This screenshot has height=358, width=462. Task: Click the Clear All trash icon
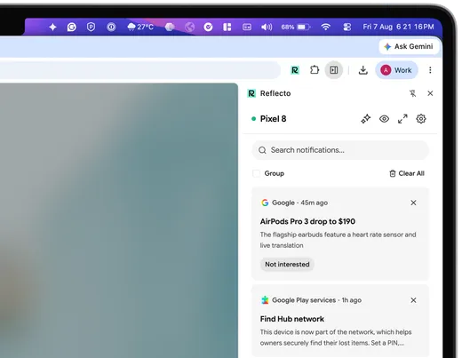point(393,173)
